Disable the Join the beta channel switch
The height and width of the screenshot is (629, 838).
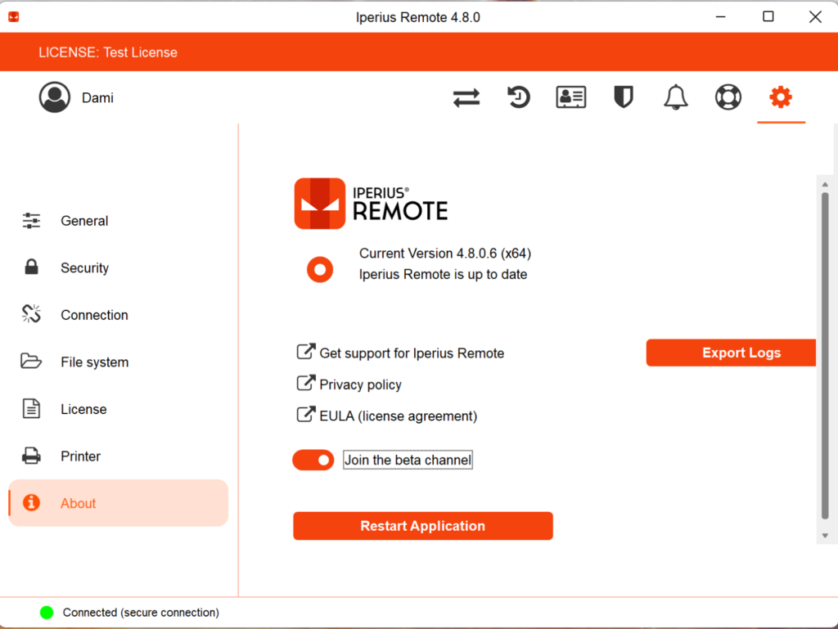[x=313, y=461]
